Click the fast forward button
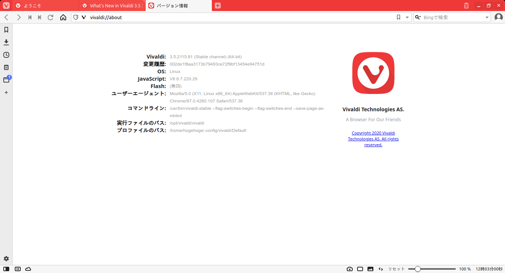 (40, 17)
